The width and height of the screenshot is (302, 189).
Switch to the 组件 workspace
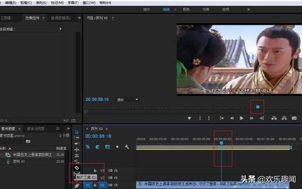[146, 9]
